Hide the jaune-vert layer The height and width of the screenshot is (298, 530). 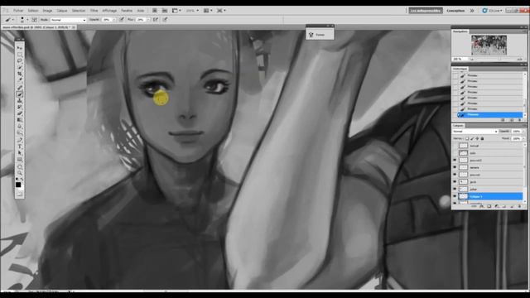click(x=455, y=175)
